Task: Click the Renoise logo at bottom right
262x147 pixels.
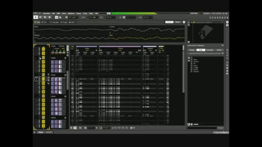Action: point(221,133)
